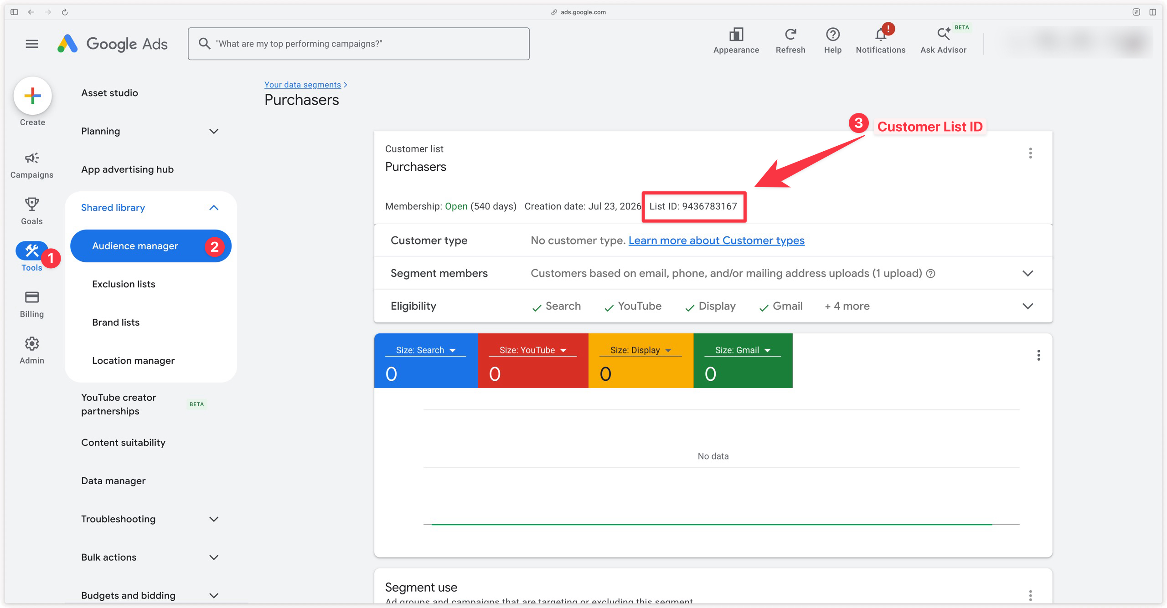
Task: Open Customer list card three-dot menu
Action: [x=1030, y=153]
